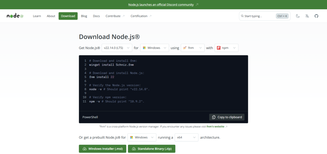Click the Windows logo in prebuilt OS dropdown

tap(131, 137)
